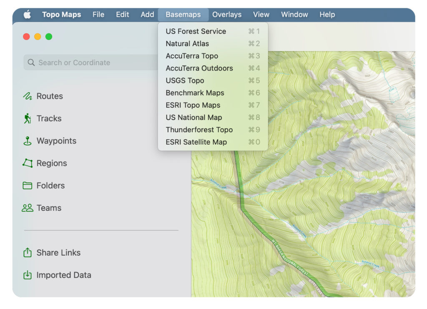Open the Overlays menu

point(227,15)
